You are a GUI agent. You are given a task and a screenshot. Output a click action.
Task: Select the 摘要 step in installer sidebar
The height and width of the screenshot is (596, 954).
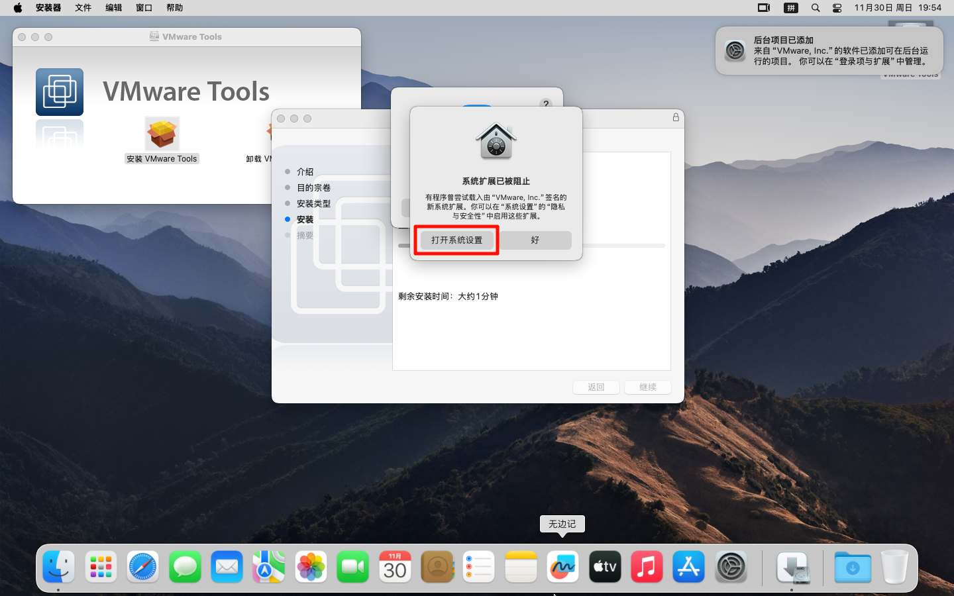[305, 235]
